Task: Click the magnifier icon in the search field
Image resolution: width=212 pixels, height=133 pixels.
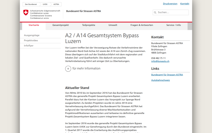Action: click(x=155, y=12)
